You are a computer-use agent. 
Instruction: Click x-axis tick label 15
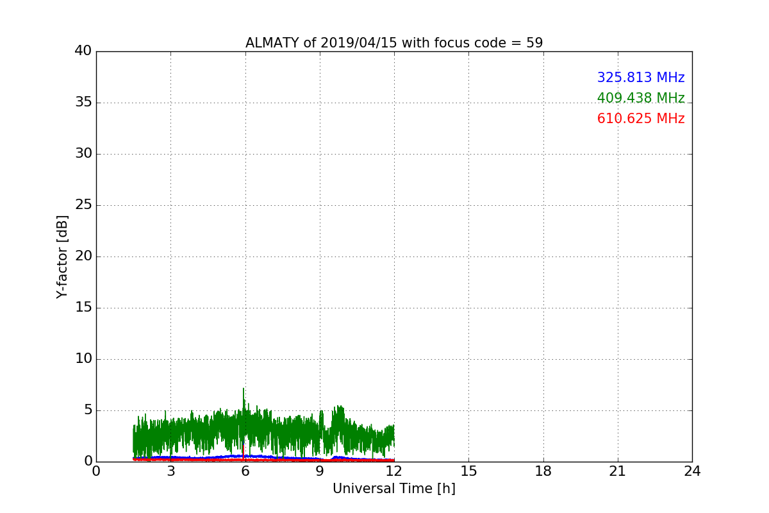468,471
